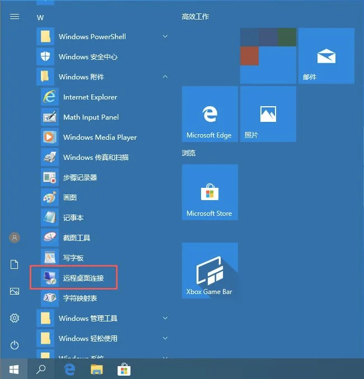
Task: Select Windows 传真和扫描 text
Action: tap(96, 157)
